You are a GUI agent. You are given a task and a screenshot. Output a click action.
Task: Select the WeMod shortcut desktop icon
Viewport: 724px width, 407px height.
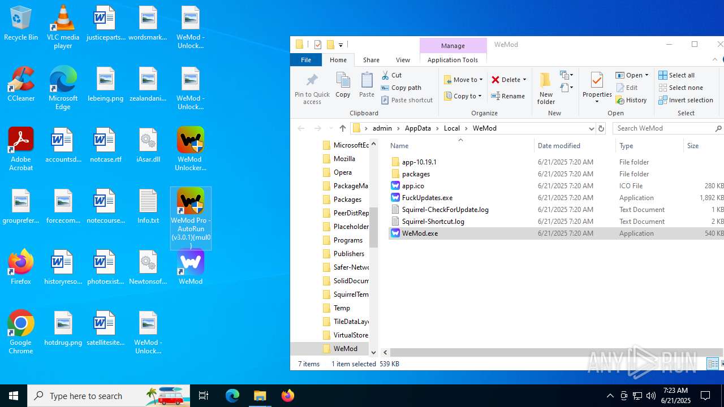pyautogui.click(x=191, y=267)
